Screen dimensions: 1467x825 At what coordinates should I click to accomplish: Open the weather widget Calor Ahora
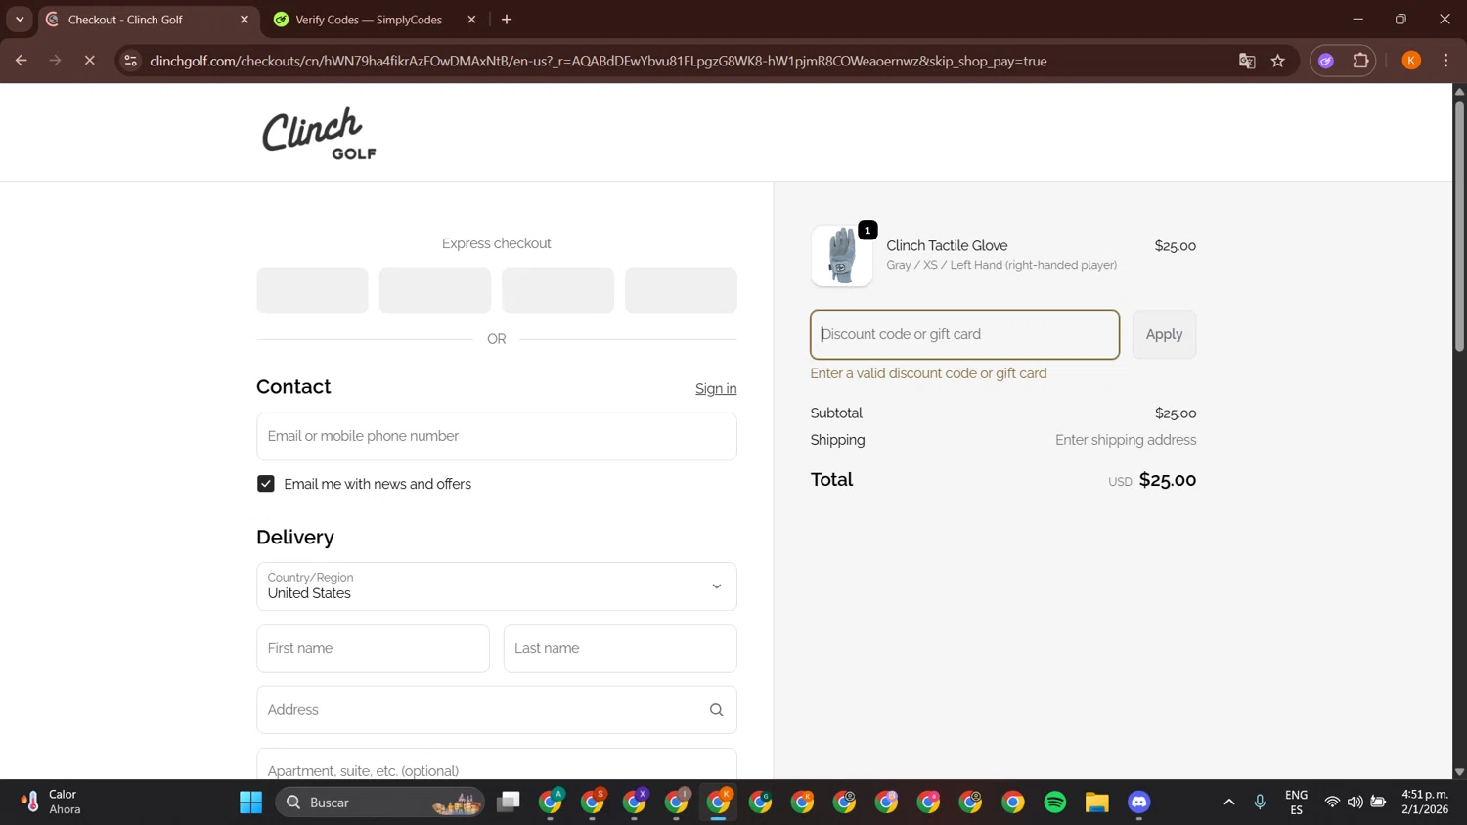pyautogui.click(x=51, y=803)
